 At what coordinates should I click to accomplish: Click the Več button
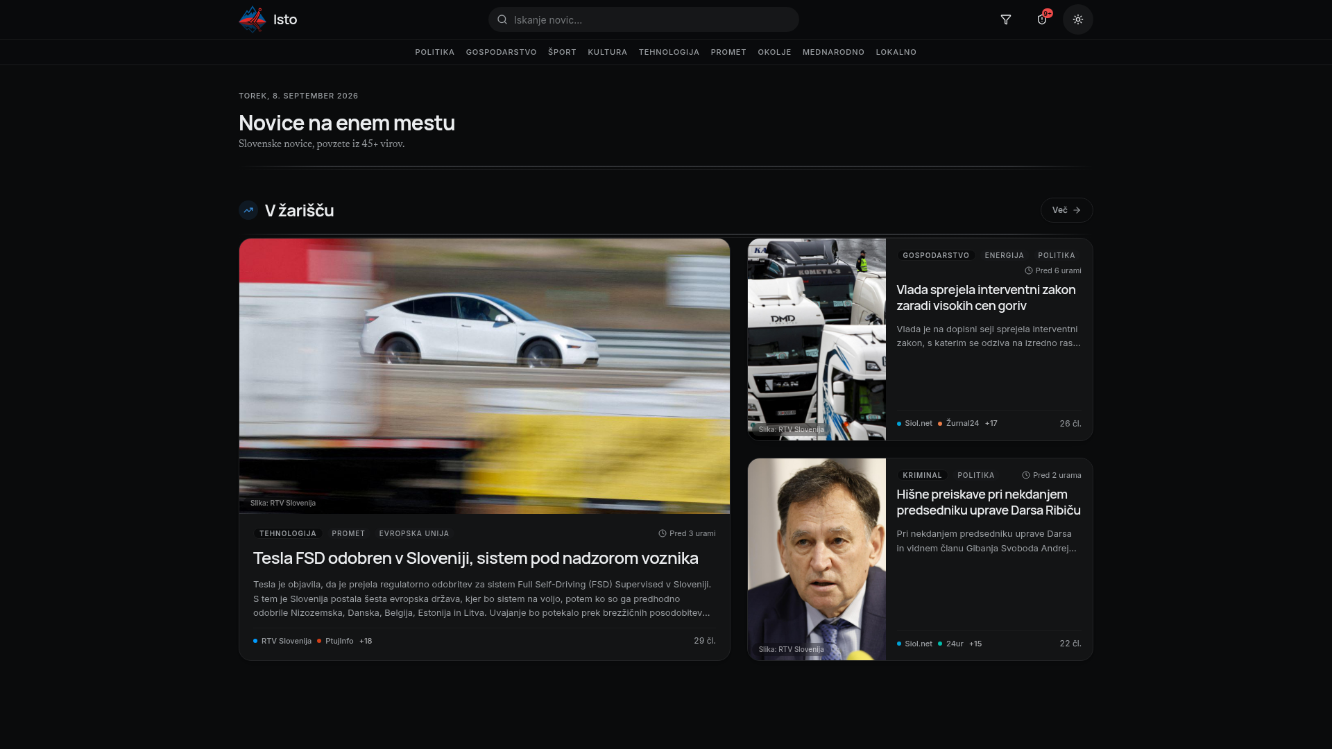pos(1067,210)
